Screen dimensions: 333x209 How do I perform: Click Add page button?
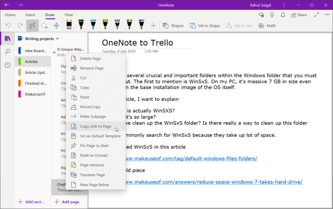[67, 202]
